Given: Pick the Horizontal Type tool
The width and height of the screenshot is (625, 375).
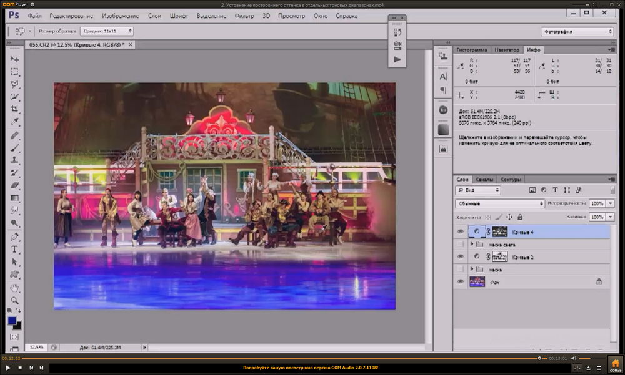Looking at the screenshot, I should click(x=14, y=249).
